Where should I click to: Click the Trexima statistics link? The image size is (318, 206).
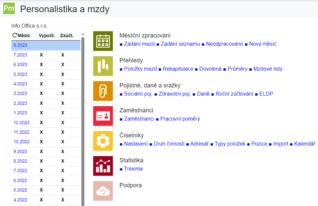(133, 169)
